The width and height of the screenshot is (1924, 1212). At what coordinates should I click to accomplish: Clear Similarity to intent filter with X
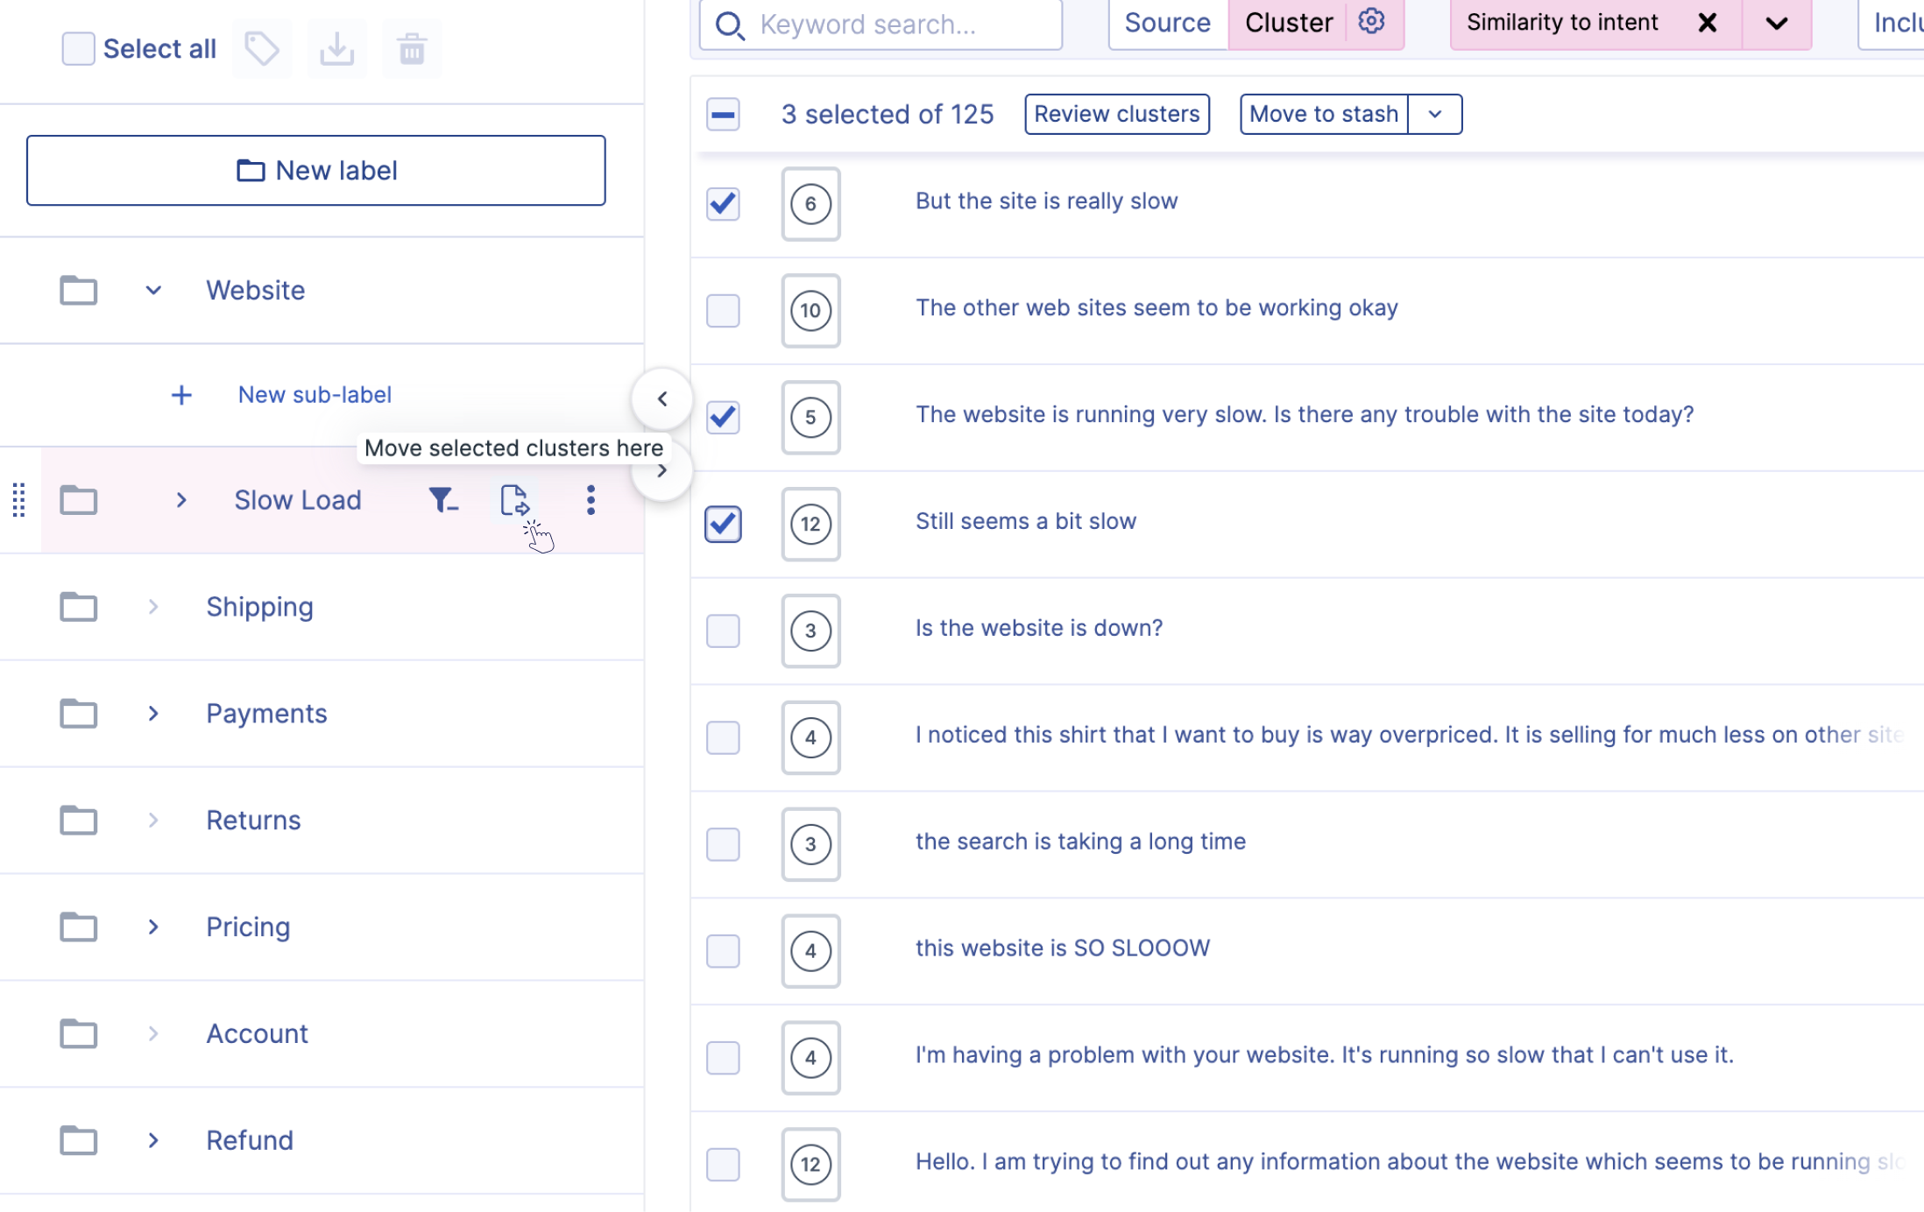coord(1707,23)
